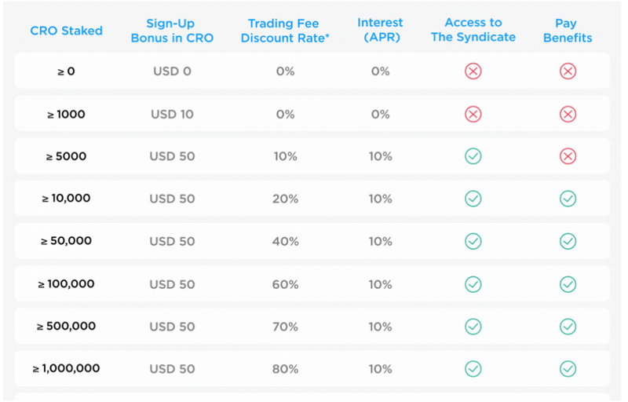628x402 pixels.
Task: Click red X for Pay Benefits, ≥ 1000 row
Action: tap(568, 115)
